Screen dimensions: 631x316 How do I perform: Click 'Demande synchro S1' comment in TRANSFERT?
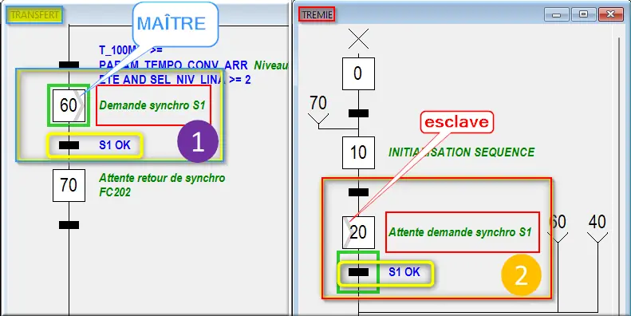(x=152, y=105)
